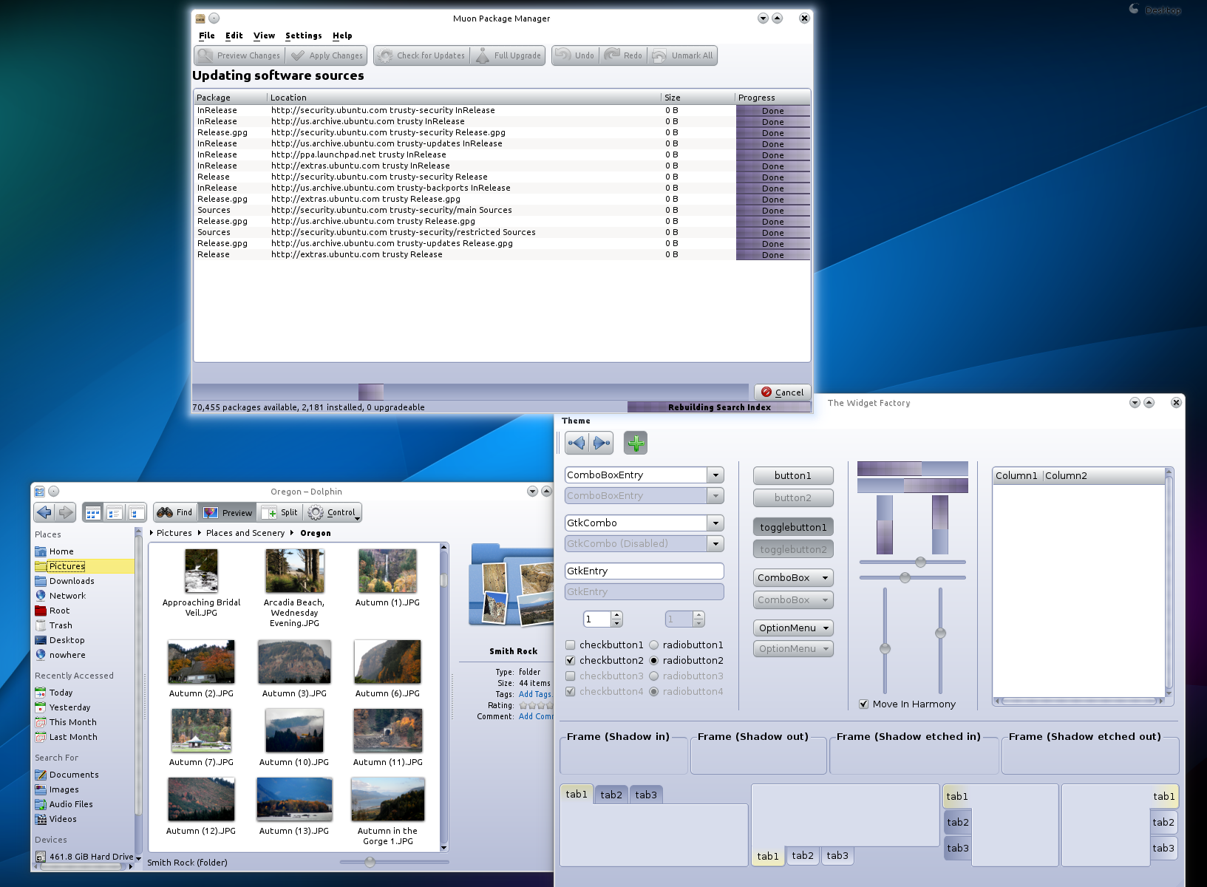Open Desktop in Dolphin Places
This screenshot has width=1207, height=887.
pyautogui.click(x=67, y=640)
